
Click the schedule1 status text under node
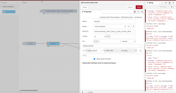[x=57, y=14]
